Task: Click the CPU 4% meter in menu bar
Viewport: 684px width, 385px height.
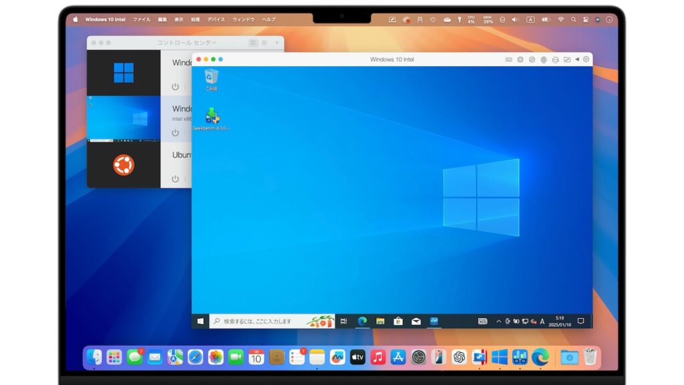Action: tap(471, 19)
